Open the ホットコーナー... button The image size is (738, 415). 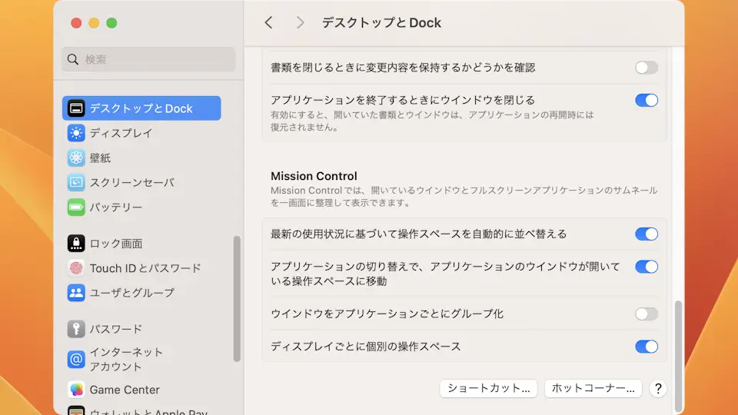pos(593,388)
